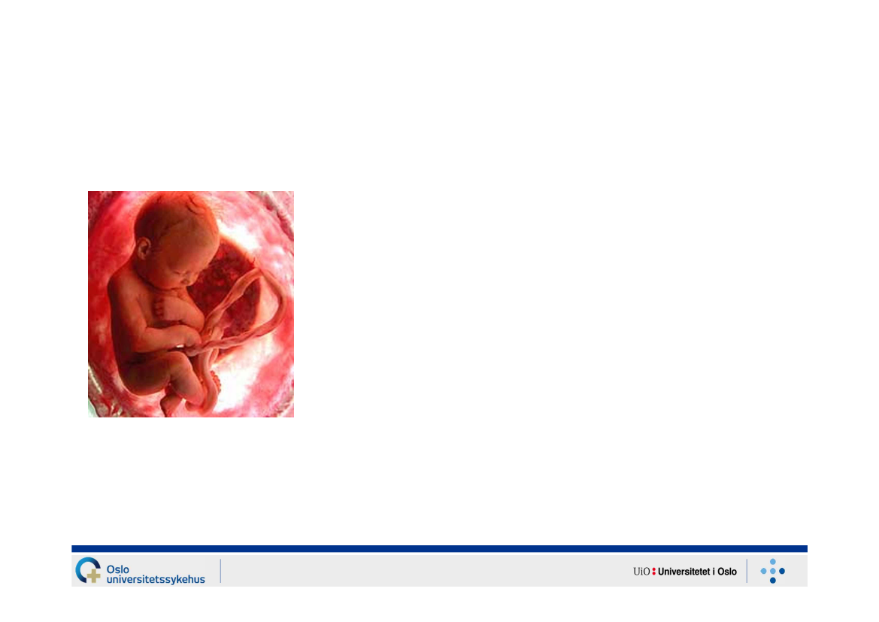Click the "UiO" serif lettering
The width and height of the screenshot is (879, 622).
(641, 572)
